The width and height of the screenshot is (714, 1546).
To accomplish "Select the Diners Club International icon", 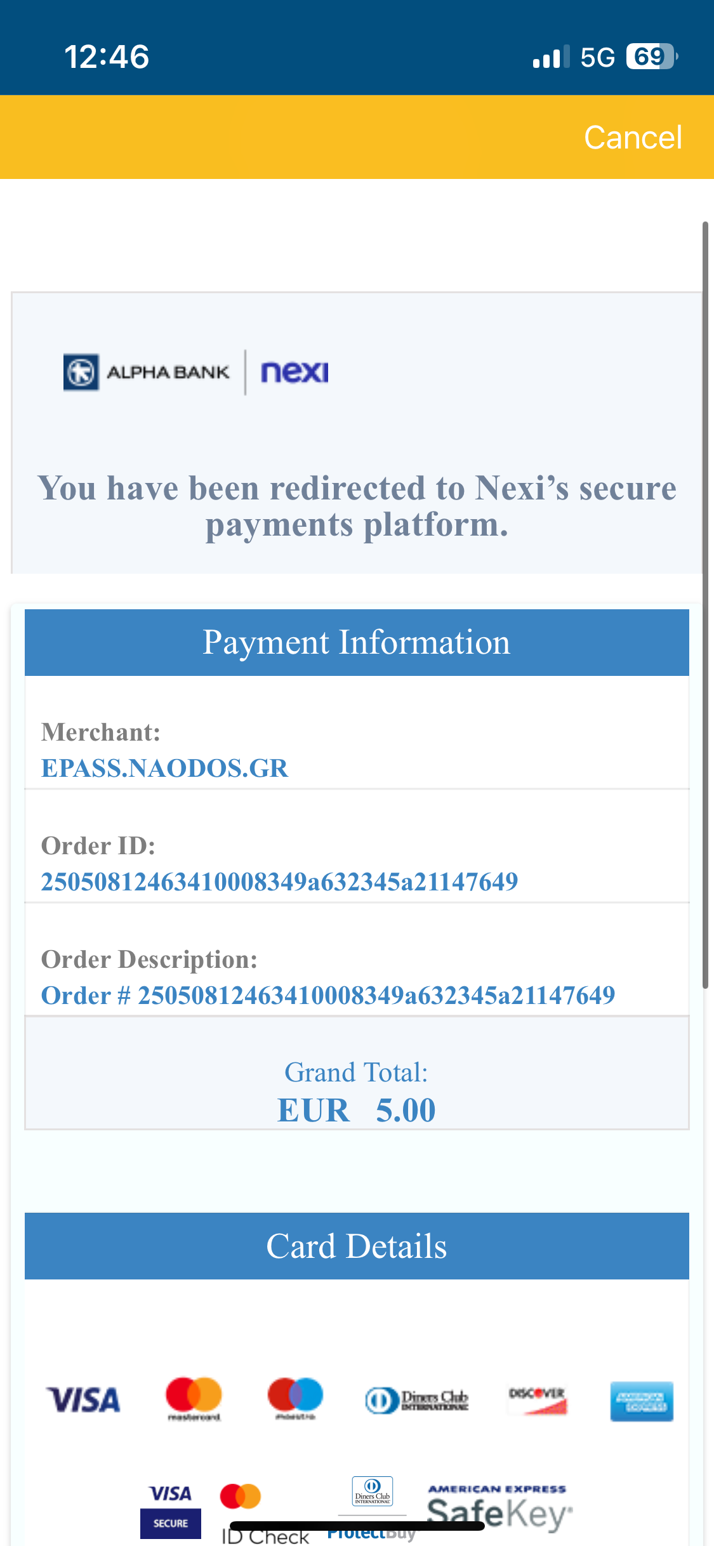I will [x=416, y=1400].
